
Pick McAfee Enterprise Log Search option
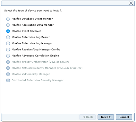[x=8, y=37]
